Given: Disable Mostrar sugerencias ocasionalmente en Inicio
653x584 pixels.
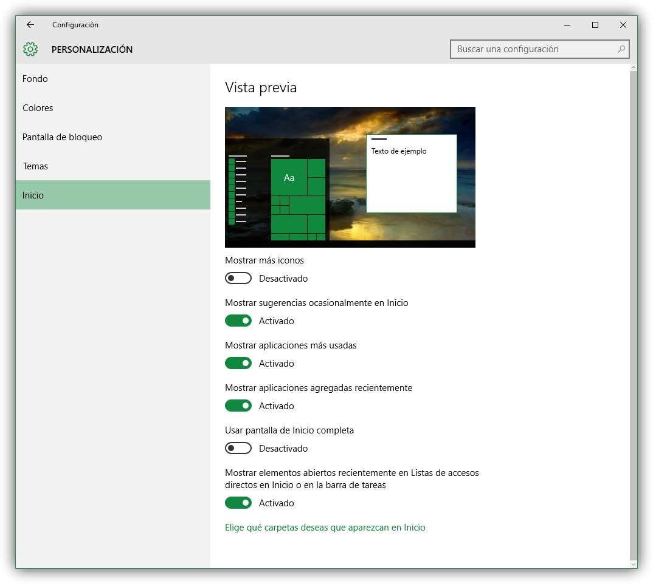Looking at the screenshot, I should pyautogui.click(x=238, y=321).
